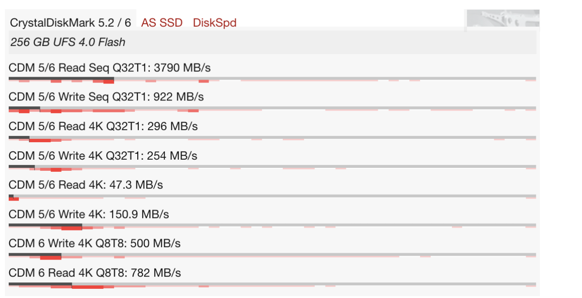The width and height of the screenshot is (582, 298).
Task: Select the CrystalDiskMark 5.2 / 6 tab
Action: pos(70,23)
